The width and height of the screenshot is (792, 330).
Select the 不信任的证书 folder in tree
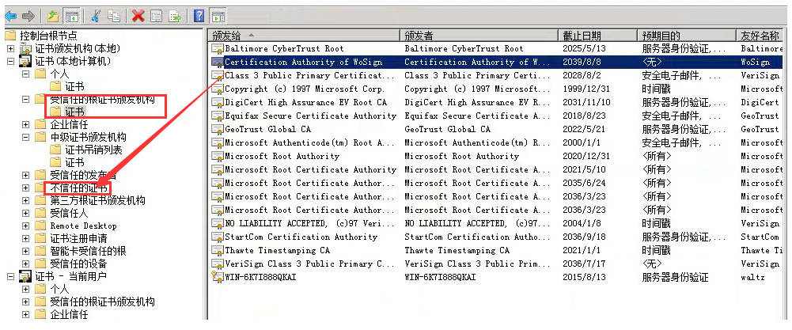coord(79,188)
